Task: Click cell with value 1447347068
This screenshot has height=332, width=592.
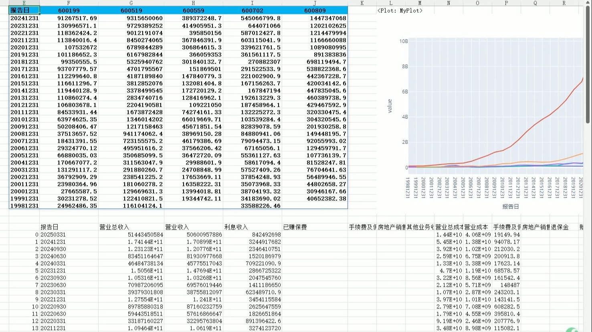Action: 315,18
